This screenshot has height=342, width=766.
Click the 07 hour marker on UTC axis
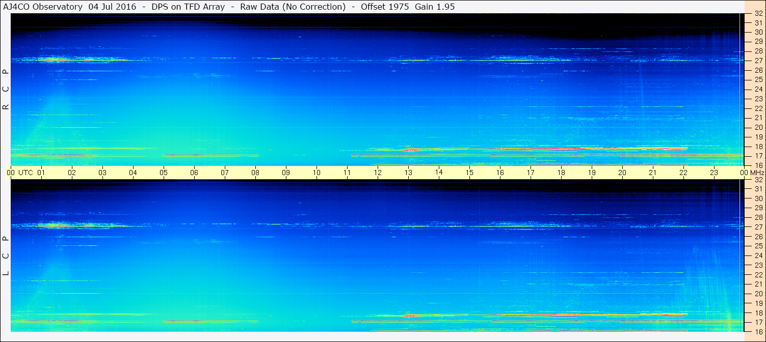tap(225, 173)
